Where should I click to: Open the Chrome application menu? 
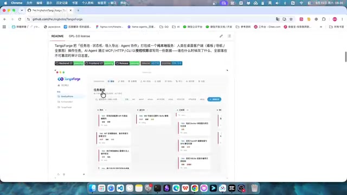click(17, 3)
